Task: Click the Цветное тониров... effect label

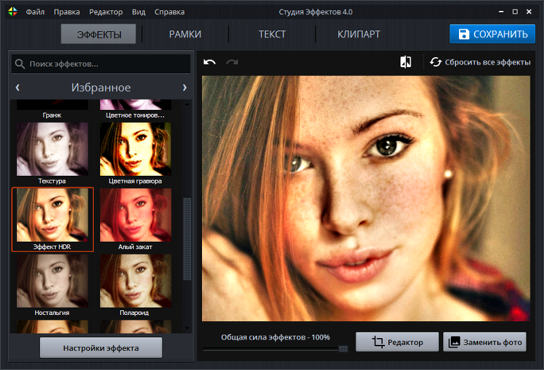Action: pyautogui.click(x=135, y=115)
